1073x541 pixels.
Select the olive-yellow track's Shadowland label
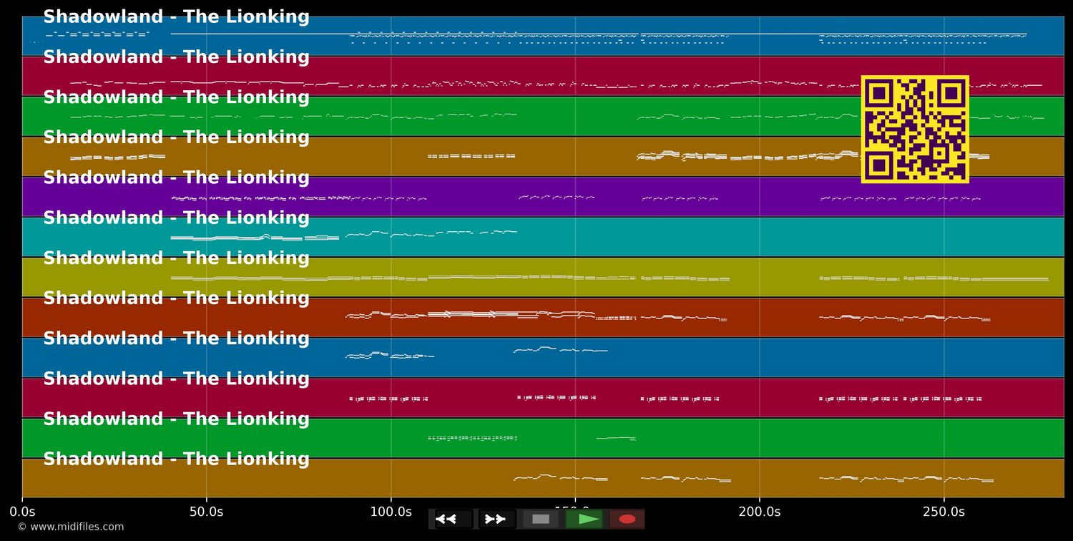pyautogui.click(x=176, y=258)
